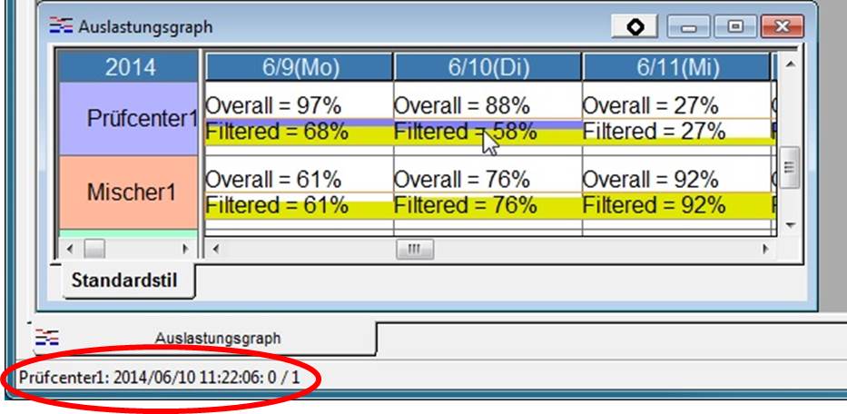Switch to the bottom Auslastungsgraph tab
The width and height of the screenshot is (847, 414).
pos(217,338)
